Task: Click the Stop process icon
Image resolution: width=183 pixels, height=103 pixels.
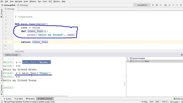Action: pyautogui.click(x=160, y=5)
